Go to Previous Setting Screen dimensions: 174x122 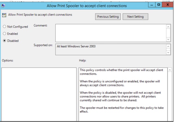108,17
